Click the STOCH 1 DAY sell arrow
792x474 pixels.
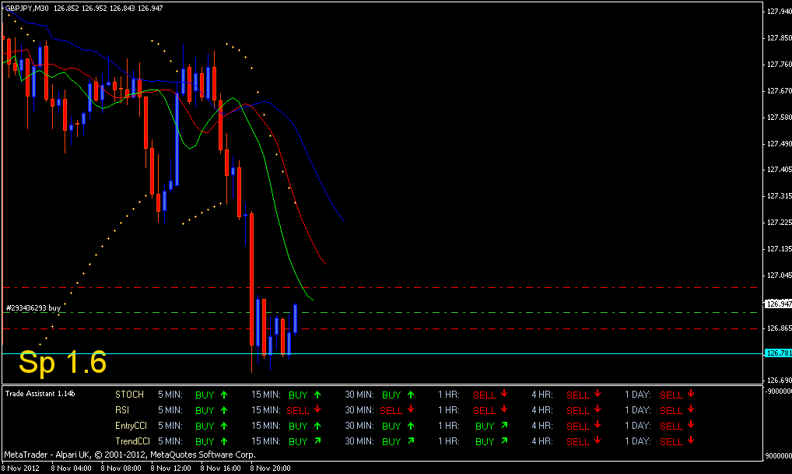coord(691,394)
